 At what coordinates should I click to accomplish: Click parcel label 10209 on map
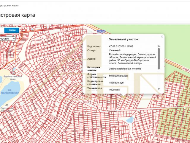[x=53, y=117]
